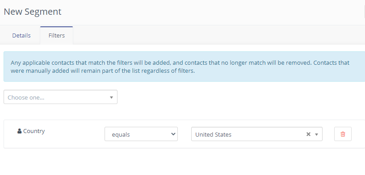Switch to the Details tab
This screenshot has width=365, height=175.
pyautogui.click(x=21, y=35)
